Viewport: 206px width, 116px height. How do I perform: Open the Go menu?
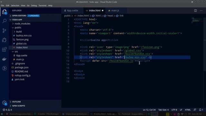pyautogui.click(x=28, y=5)
